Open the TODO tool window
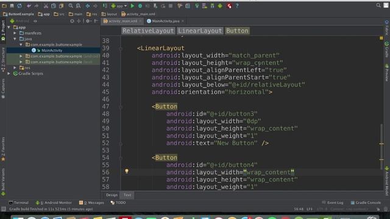Viewport: 390px width, 219px height. [118, 203]
